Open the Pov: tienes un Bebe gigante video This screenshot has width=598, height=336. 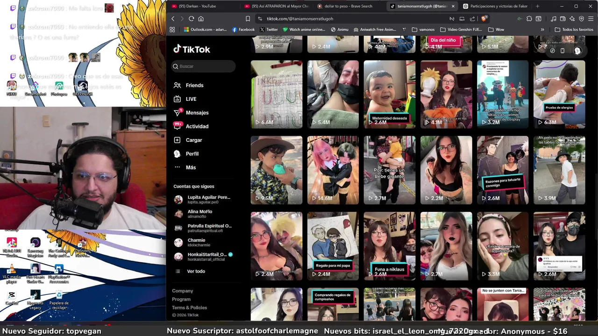(389, 170)
